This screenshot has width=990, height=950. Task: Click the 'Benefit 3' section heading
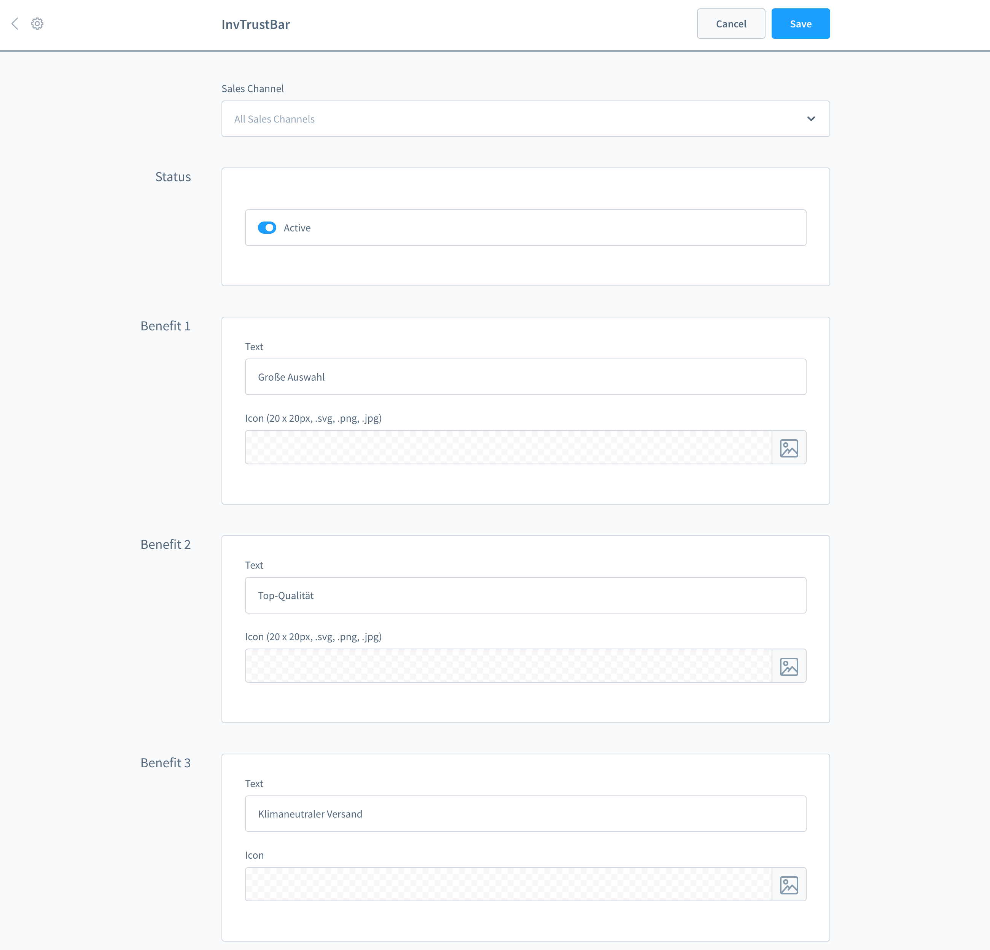166,762
